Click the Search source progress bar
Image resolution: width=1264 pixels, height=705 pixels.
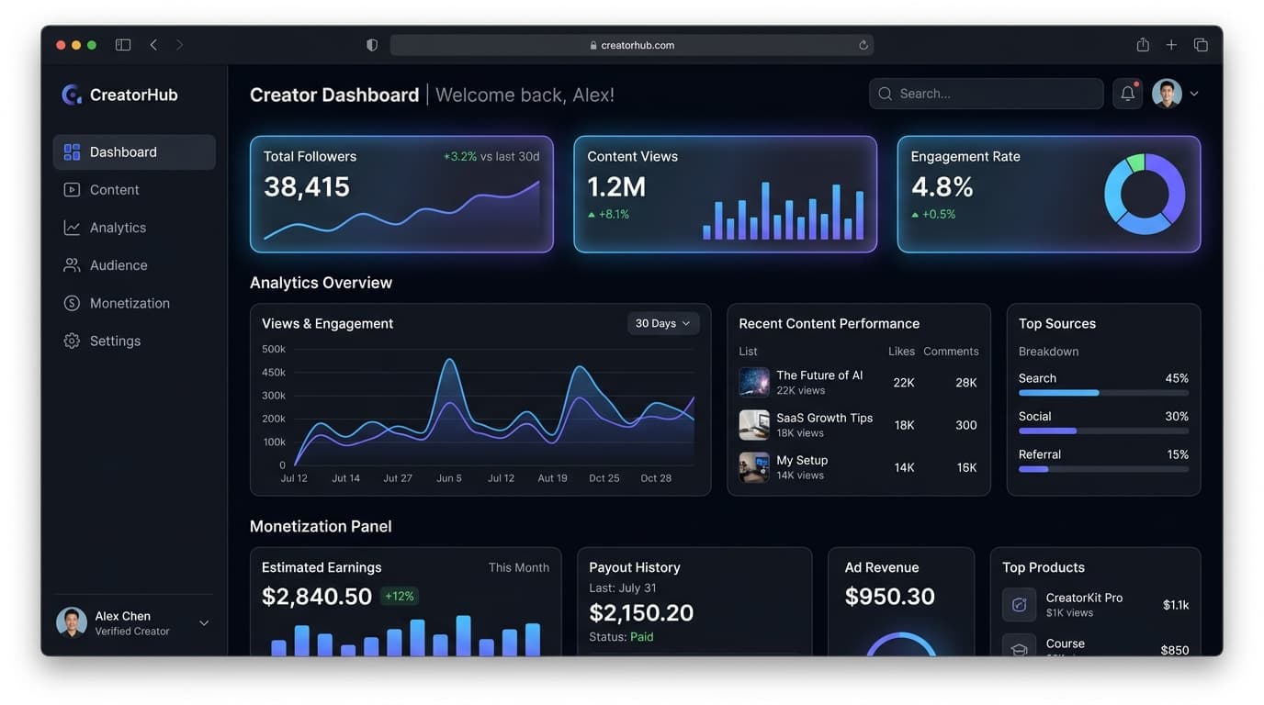click(1103, 393)
